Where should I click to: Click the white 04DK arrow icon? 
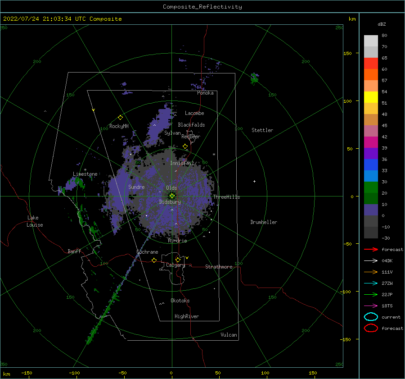371,261
